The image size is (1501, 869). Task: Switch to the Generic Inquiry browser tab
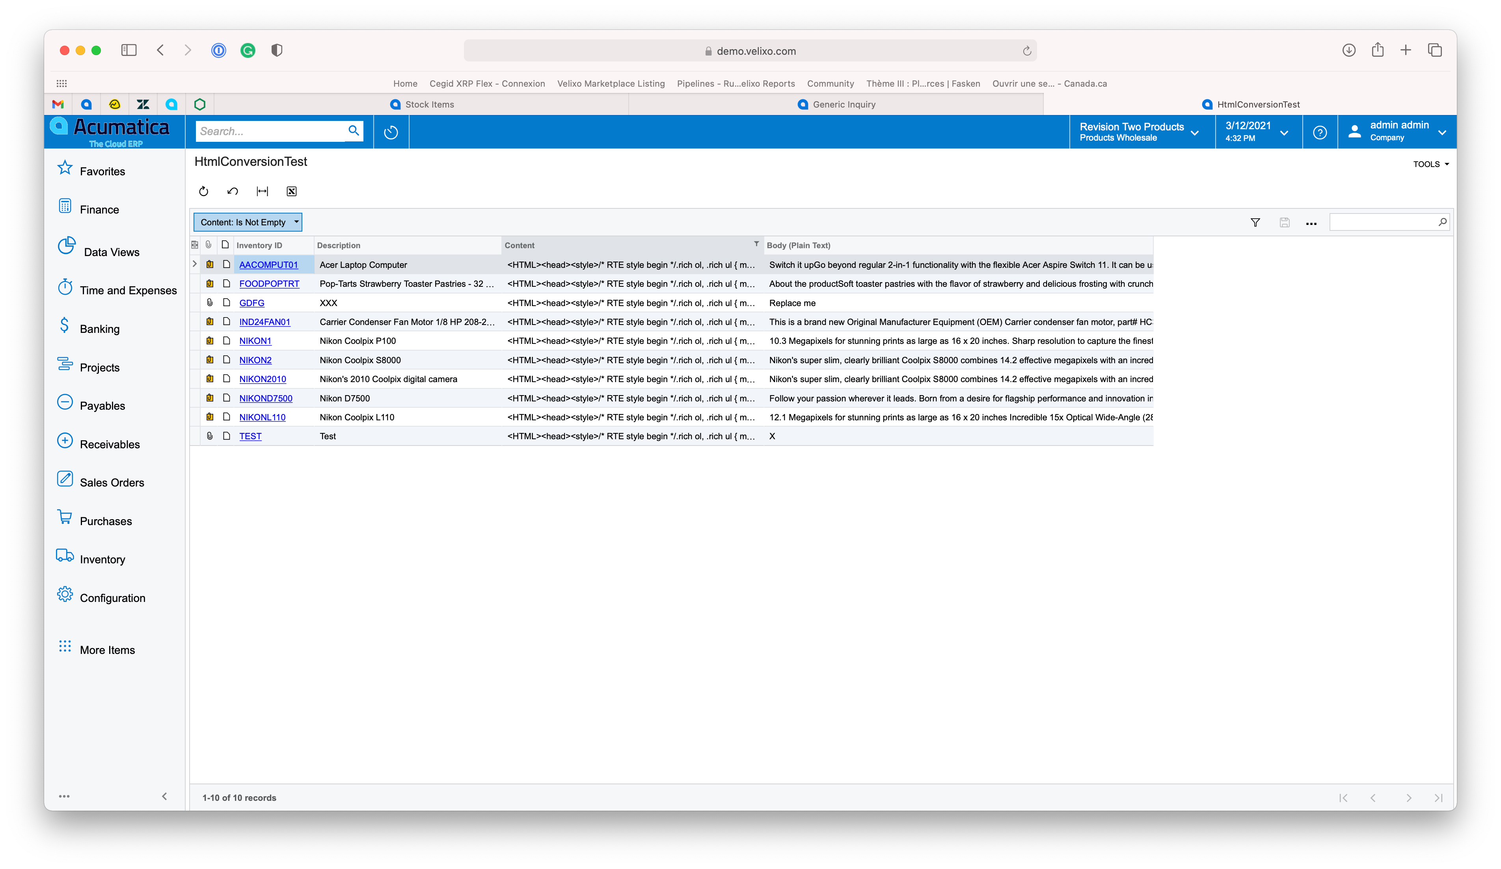(x=836, y=104)
